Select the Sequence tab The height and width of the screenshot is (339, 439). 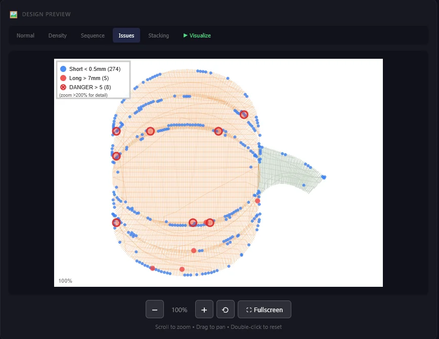tap(92, 35)
